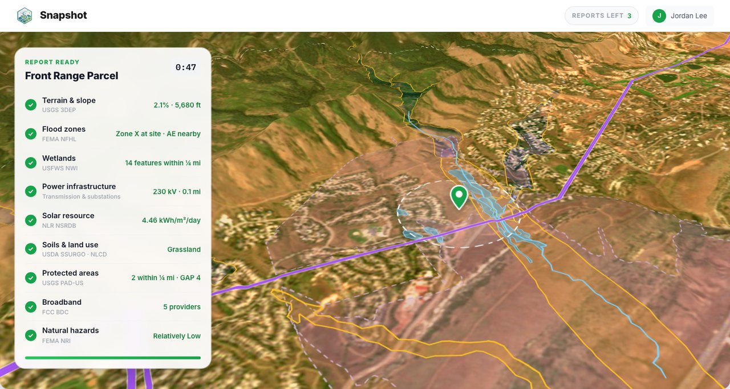Click the REPORT READY status label
Screen dimensions: 730x389
[x=52, y=62]
